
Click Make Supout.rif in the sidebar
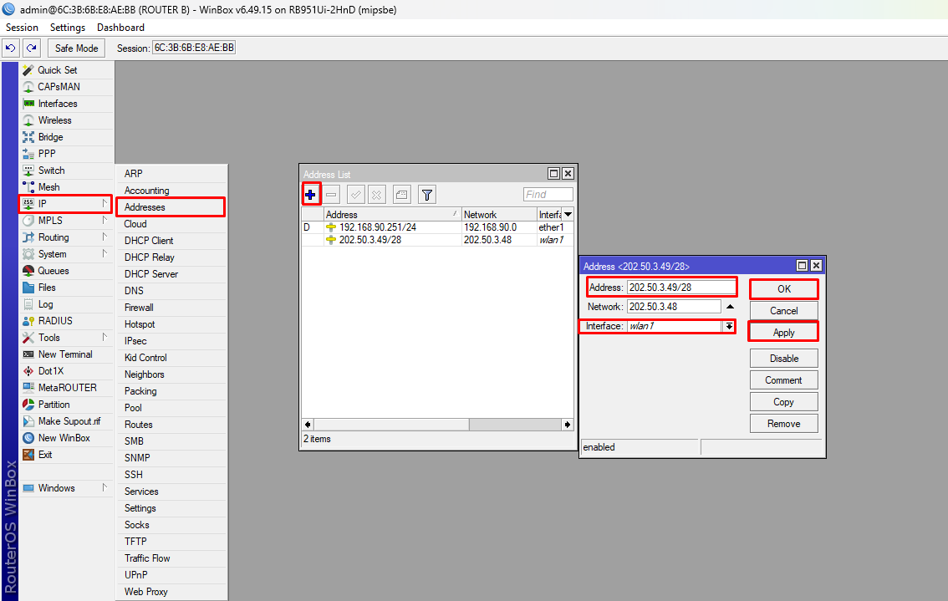tap(67, 420)
